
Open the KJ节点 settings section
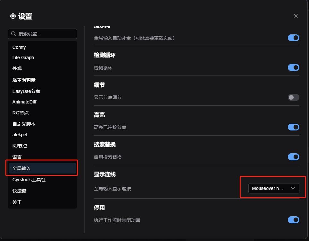20,146
